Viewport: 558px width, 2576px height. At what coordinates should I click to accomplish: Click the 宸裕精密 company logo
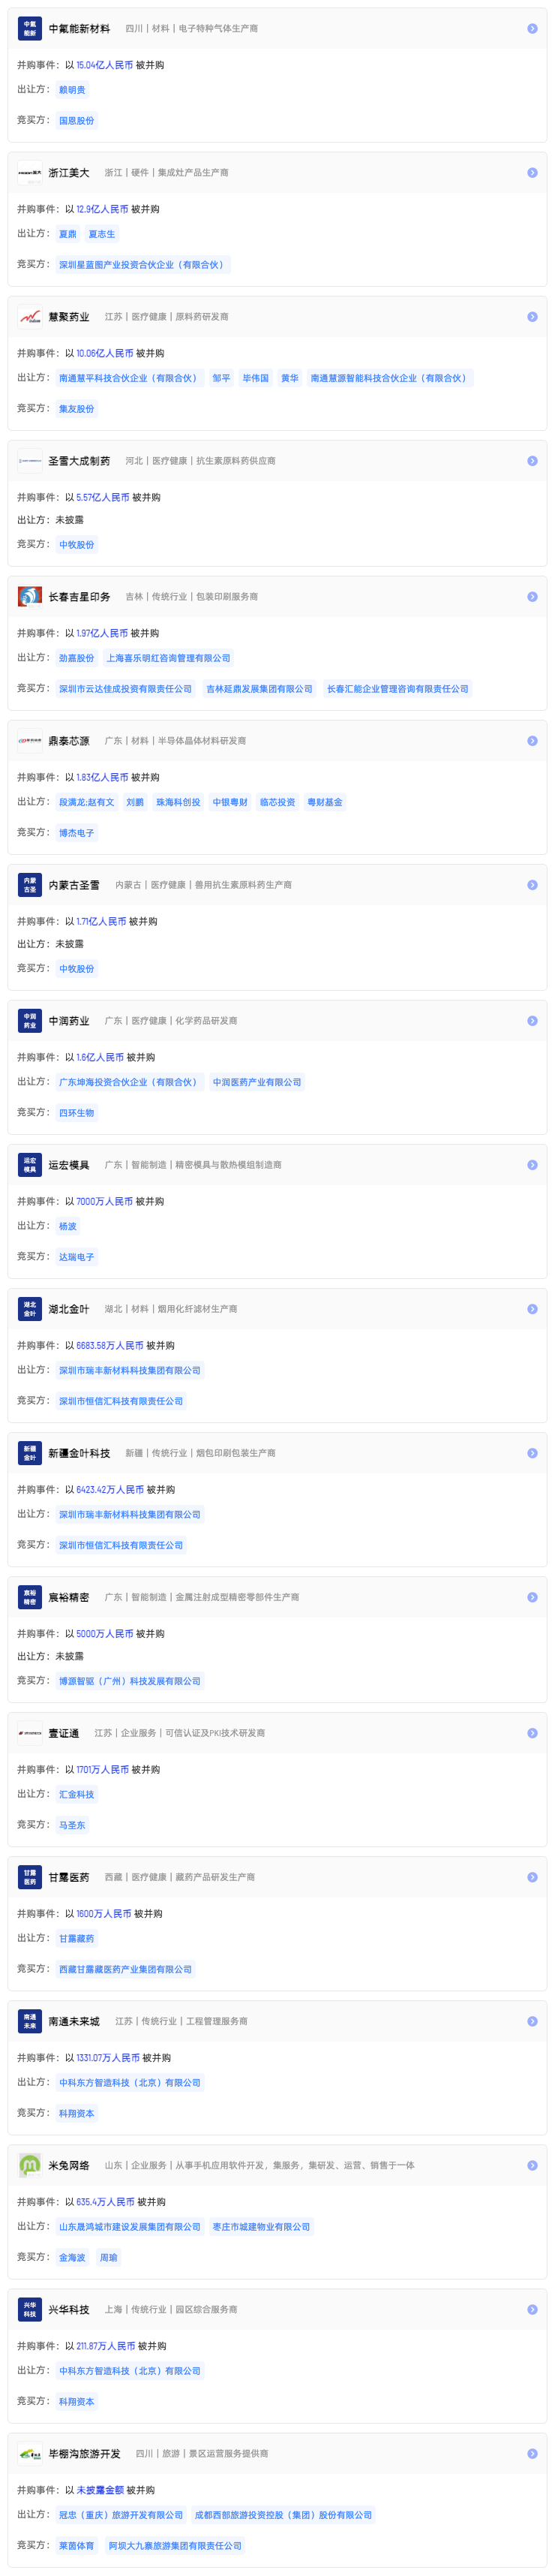coord(30,1597)
